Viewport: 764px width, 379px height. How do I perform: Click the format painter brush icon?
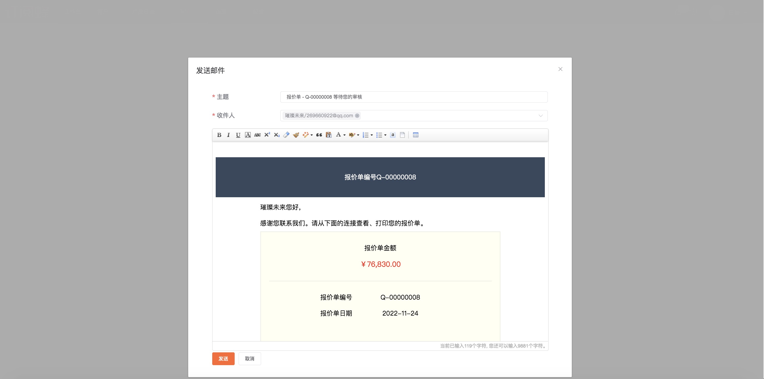(x=296, y=135)
